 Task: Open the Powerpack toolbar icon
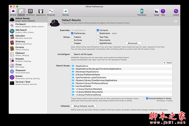tap(142, 12)
